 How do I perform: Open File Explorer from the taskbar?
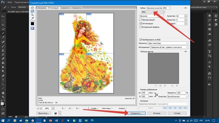click(27, 121)
